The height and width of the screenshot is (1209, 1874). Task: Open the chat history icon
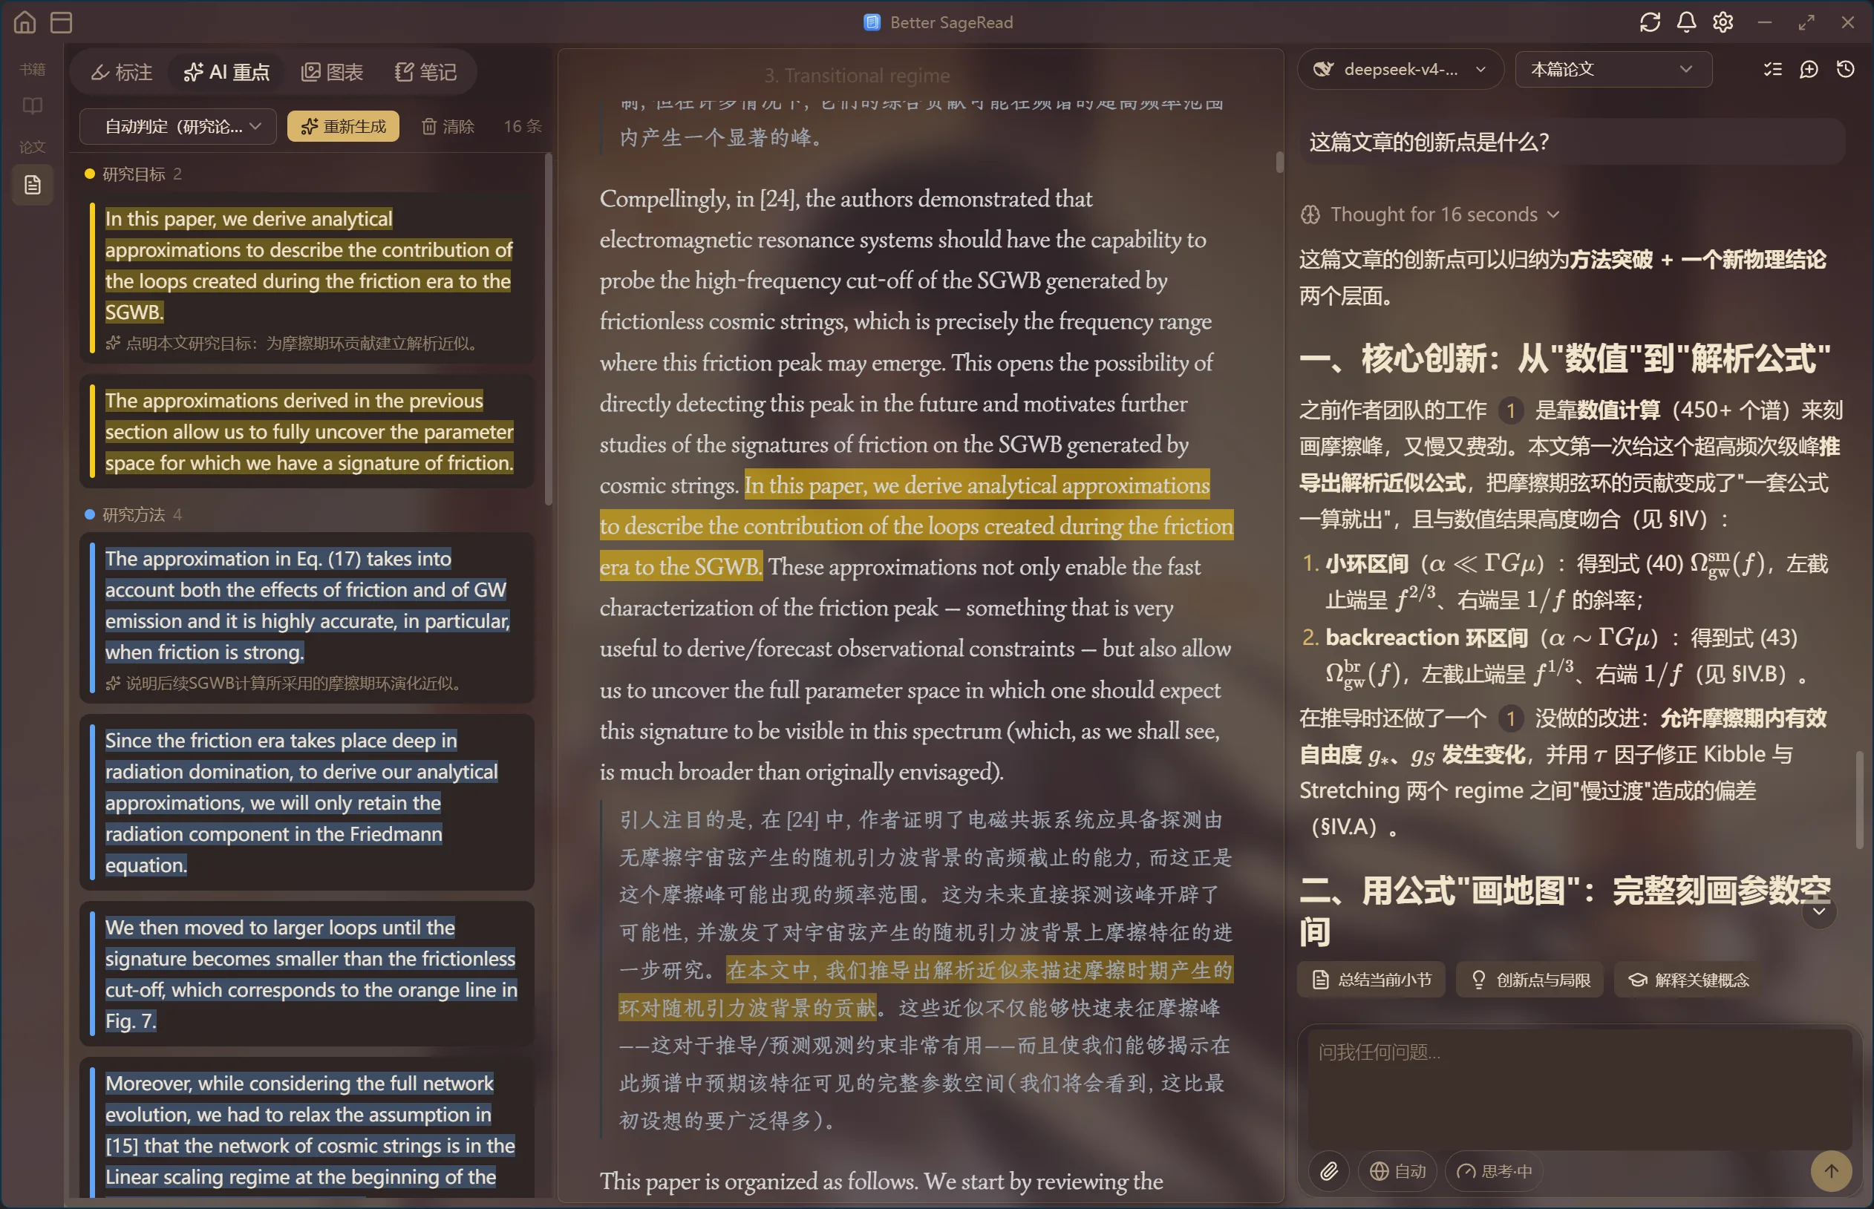click(1846, 70)
